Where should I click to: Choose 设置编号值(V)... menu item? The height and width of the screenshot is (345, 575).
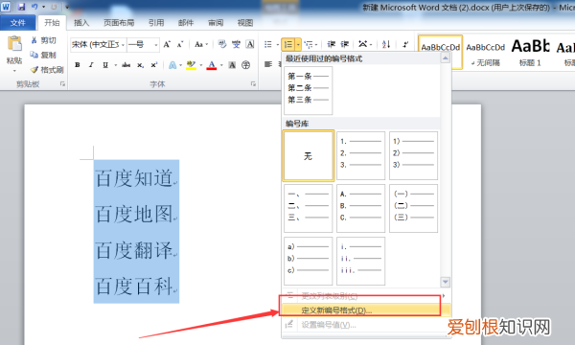[366, 325]
